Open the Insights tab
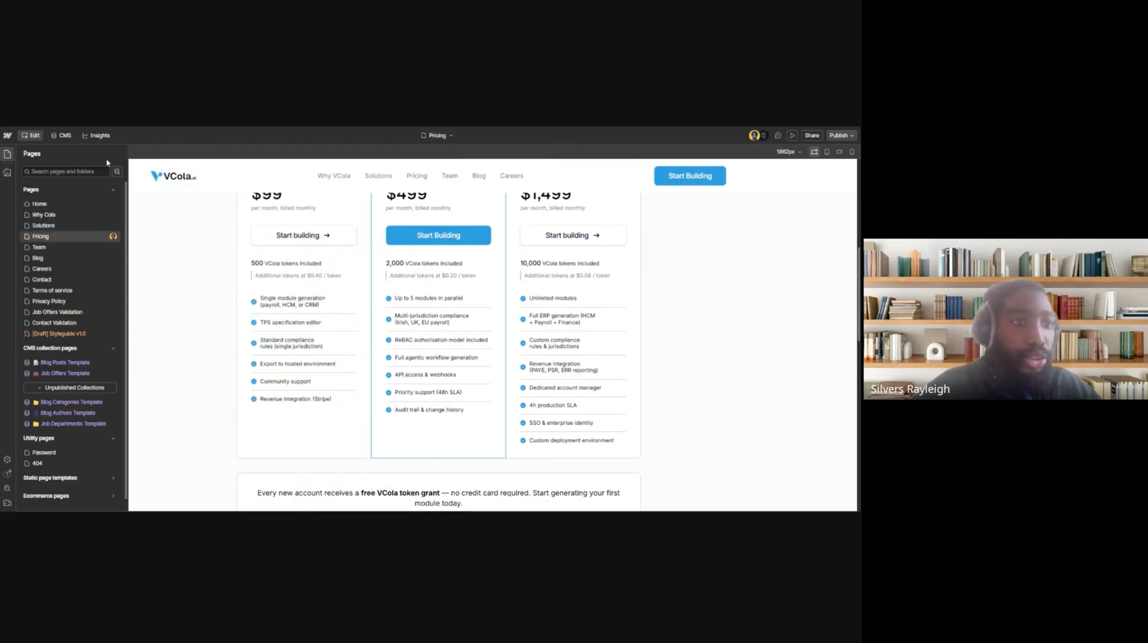The image size is (1148, 643). point(96,136)
